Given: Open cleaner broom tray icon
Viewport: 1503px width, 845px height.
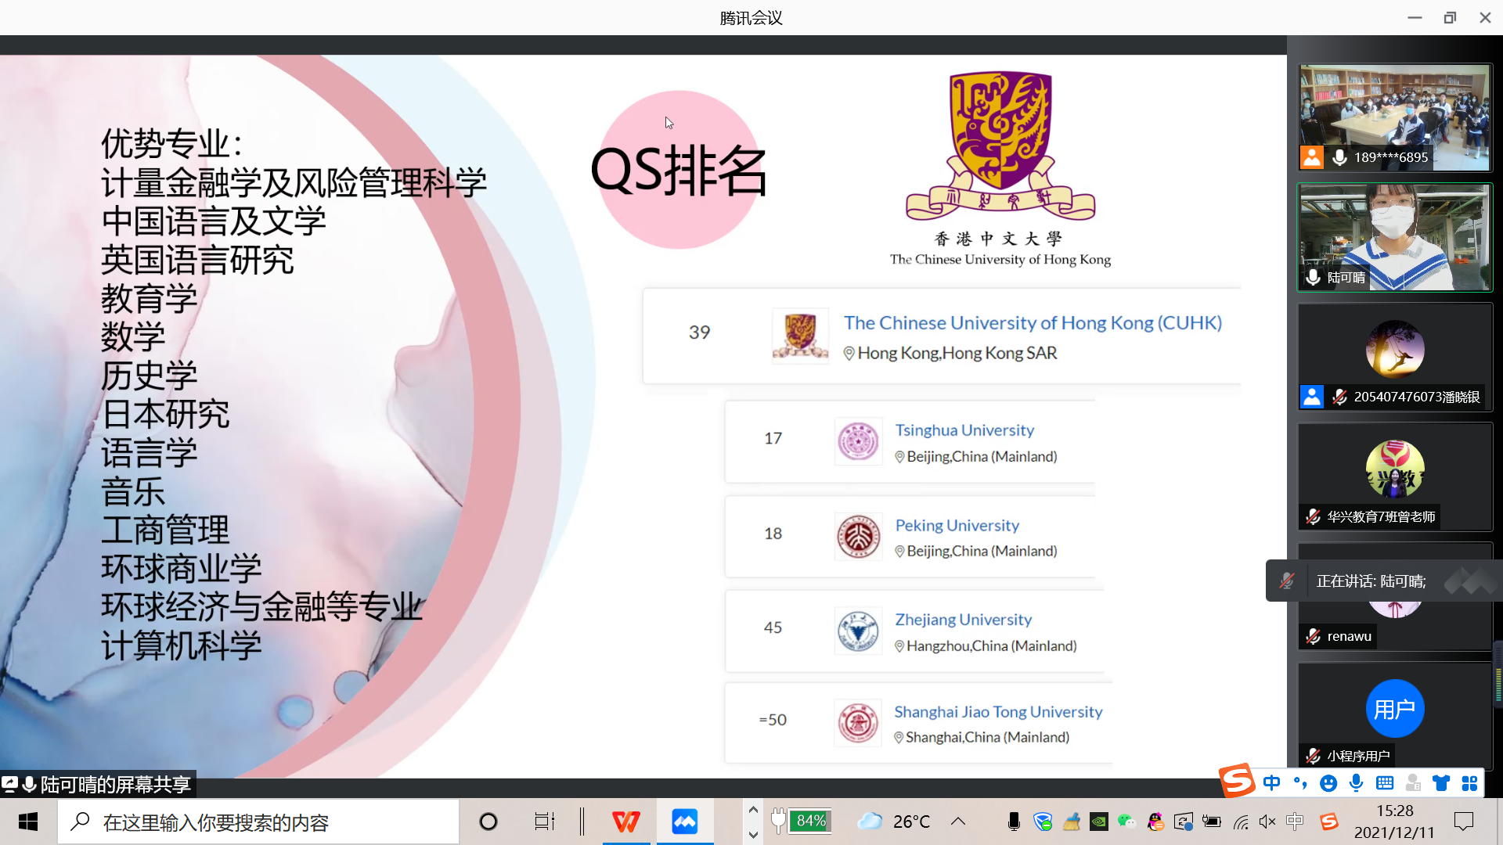Looking at the screenshot, I should pyautogui.click(x=1071, y=822).
